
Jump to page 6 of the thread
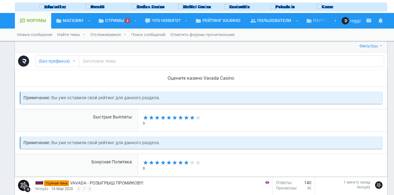78,188
